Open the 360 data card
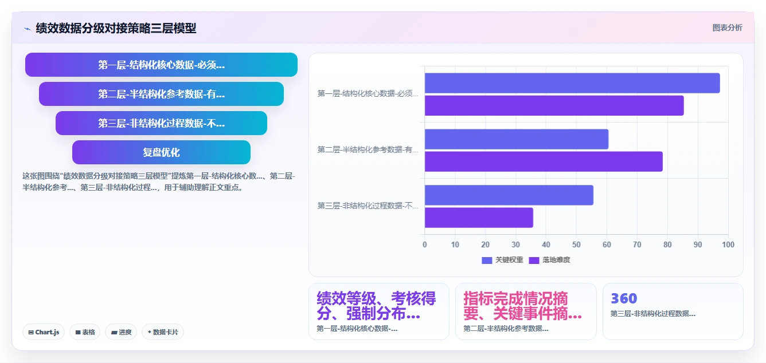766x363 pixels. click(673, 311)
